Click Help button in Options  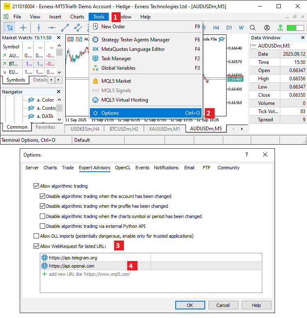257,305
